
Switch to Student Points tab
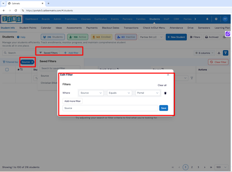tap(28, 28)
